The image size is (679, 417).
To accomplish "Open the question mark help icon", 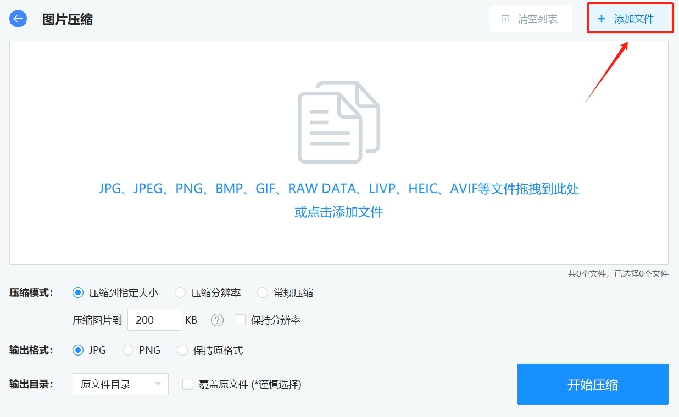I will point(218,320).
